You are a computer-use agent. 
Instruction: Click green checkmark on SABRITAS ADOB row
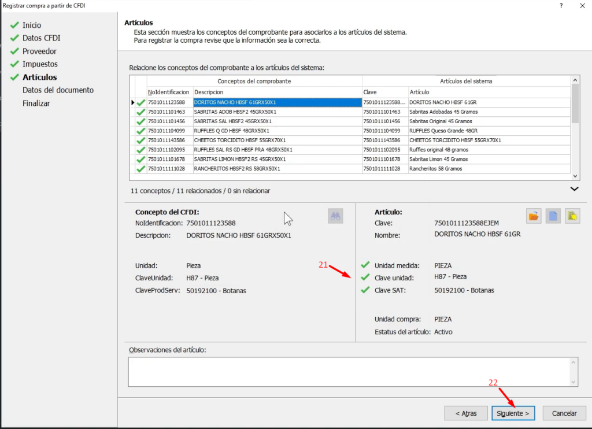(140, 112)
